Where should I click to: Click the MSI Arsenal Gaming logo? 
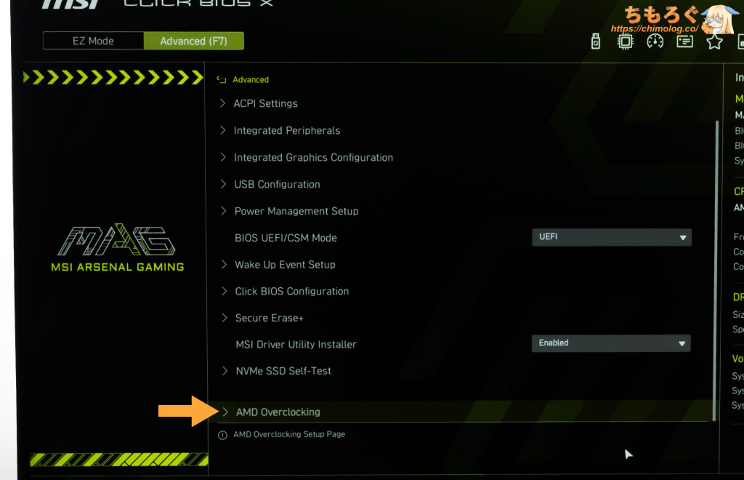tap(117, 247)
